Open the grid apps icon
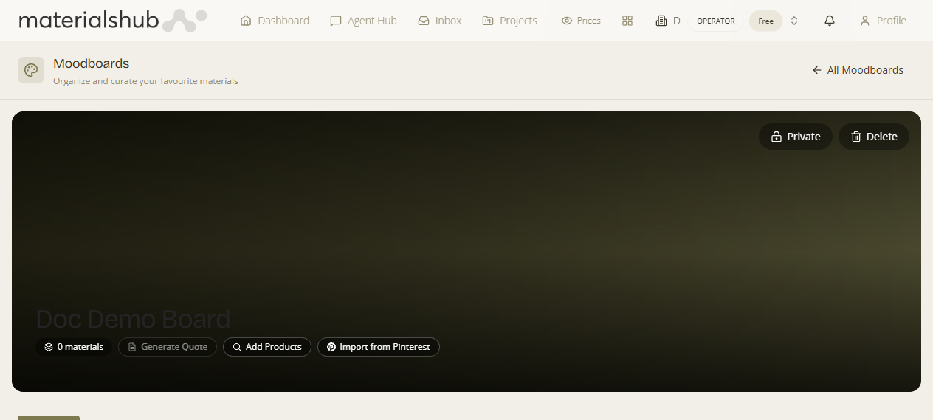 (627, 21)
